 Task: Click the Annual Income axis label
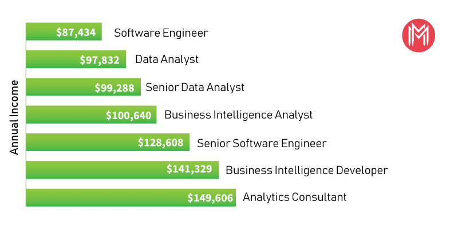pyautogui.click(x=15, y=117)
